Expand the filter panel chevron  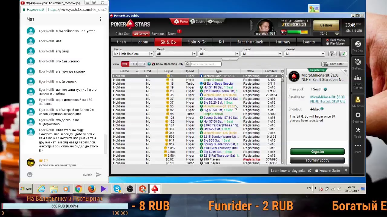[x=230, y=59]
